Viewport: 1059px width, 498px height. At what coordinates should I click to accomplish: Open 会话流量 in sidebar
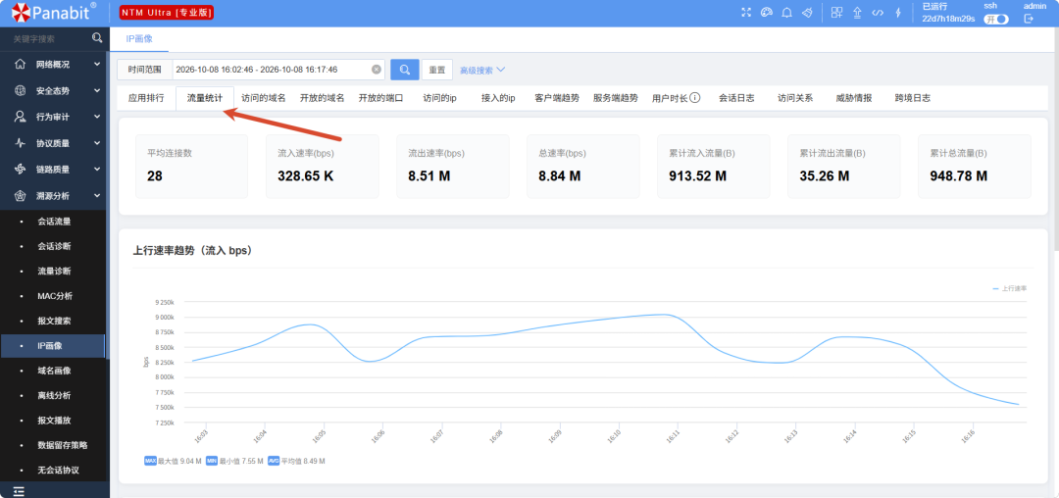[x=54, y=222]
